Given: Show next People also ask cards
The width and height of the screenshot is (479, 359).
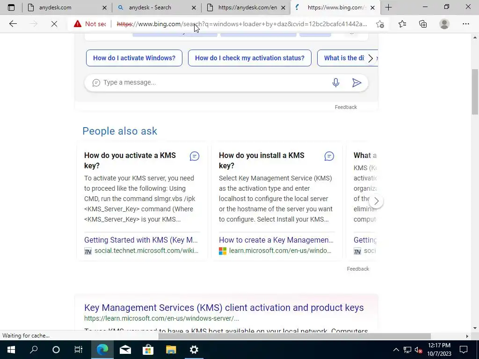Looking at the screenshot, I should [x=377, y=201].
